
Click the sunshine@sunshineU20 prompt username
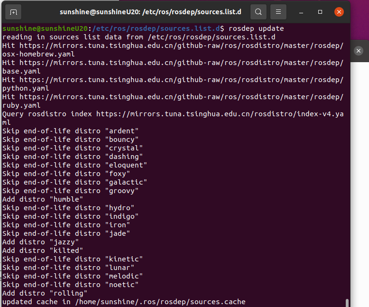point(45,28)
